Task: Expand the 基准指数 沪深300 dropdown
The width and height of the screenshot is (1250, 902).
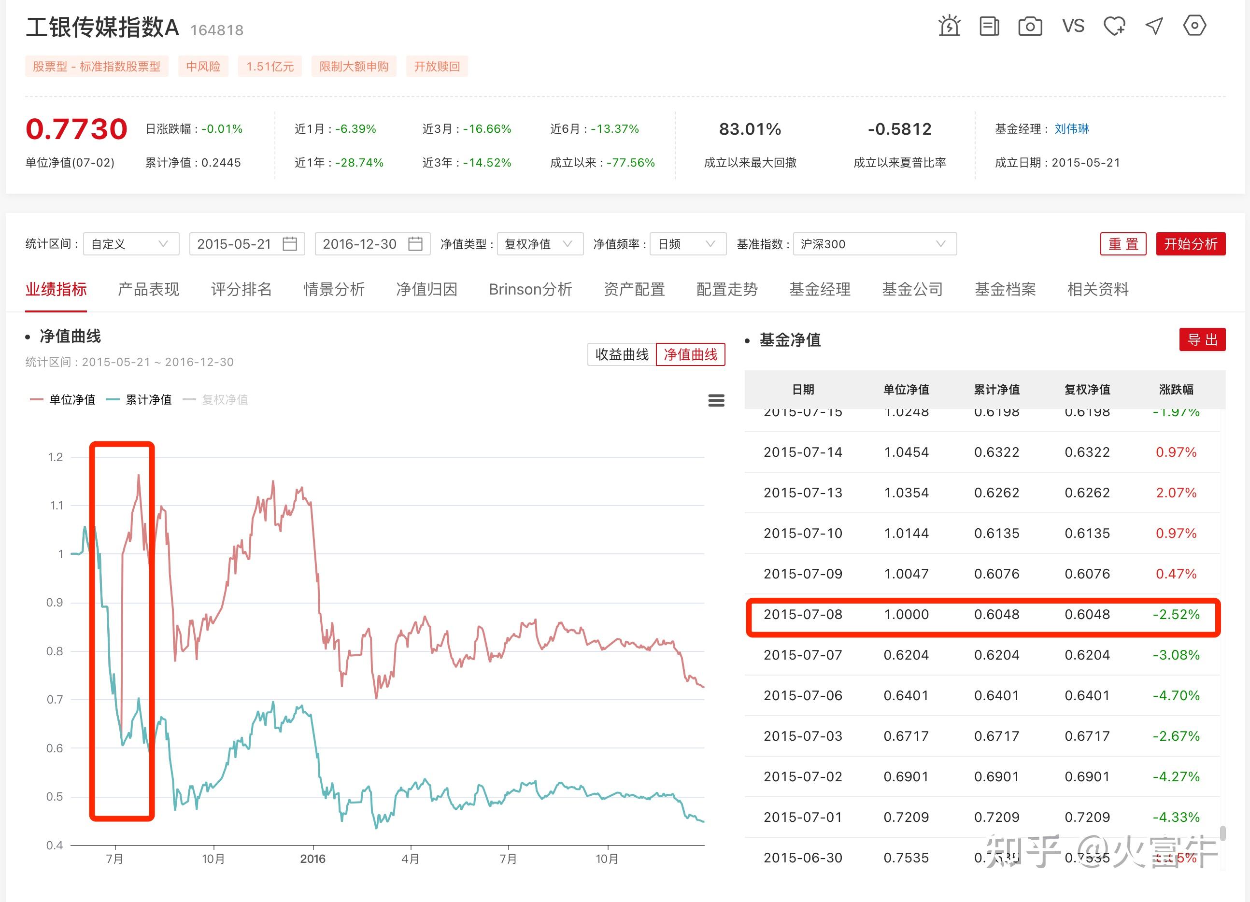Action: click(x=874, y=243)
